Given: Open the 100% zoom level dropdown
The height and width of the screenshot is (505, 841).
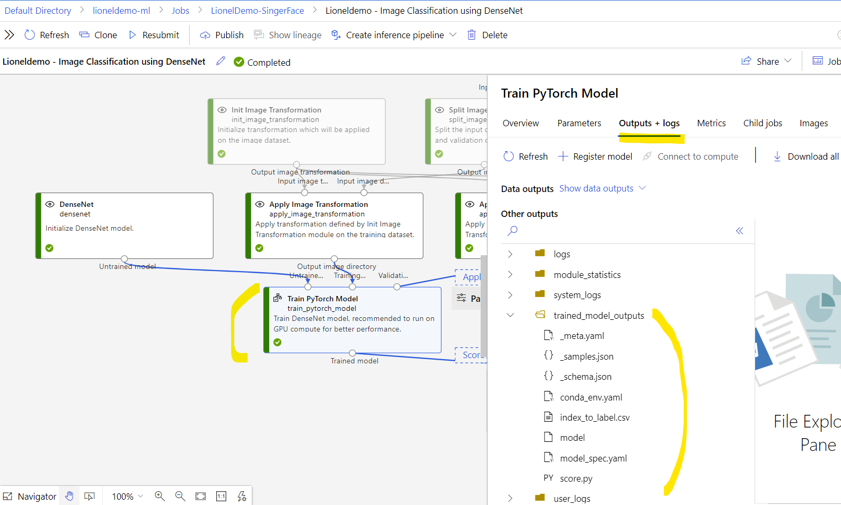Looking at the screenshot, I should point(128,497).
